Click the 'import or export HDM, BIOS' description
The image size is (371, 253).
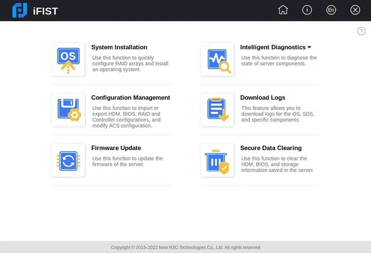[x=127, y=117]
